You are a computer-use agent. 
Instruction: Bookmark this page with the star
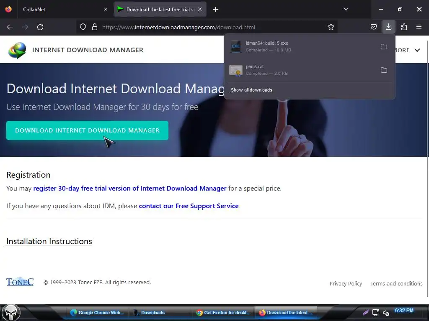331,27
